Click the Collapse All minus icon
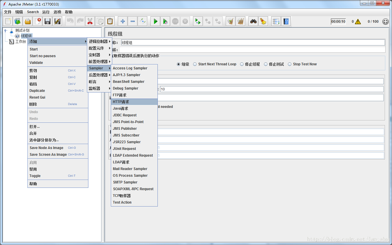392x245 pixels. (133, 21)
